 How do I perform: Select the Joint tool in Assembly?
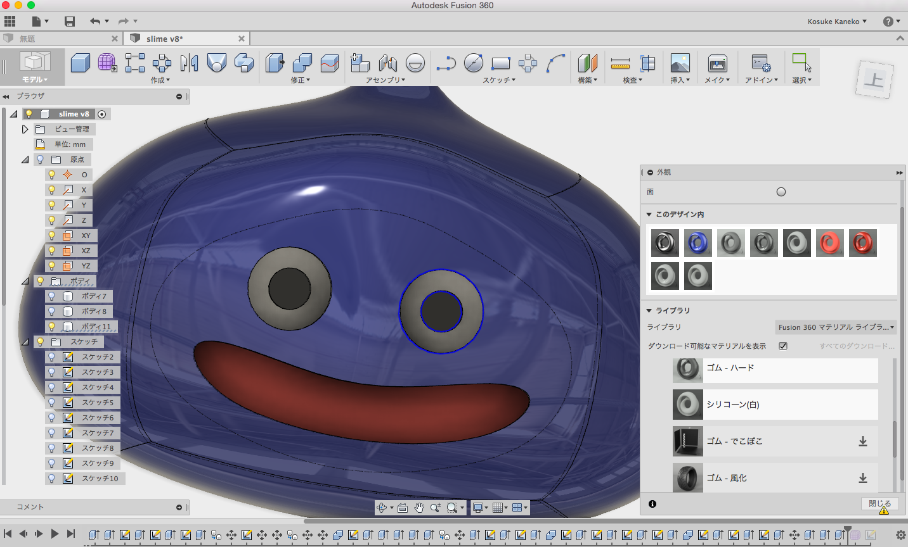tap(387, 63)
